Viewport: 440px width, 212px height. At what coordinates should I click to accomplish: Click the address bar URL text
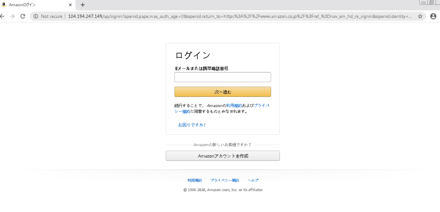(x=240, y=16)
